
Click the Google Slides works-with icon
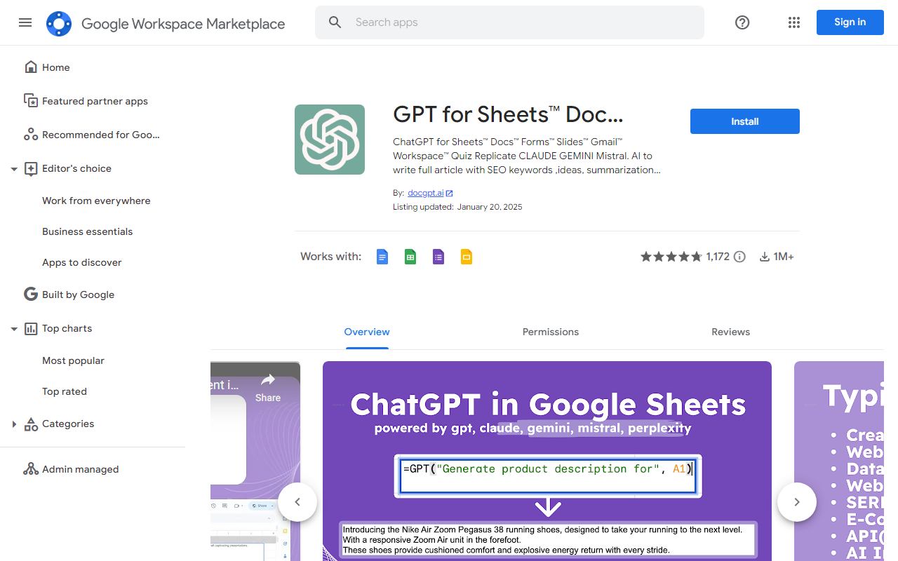(467, 257)
